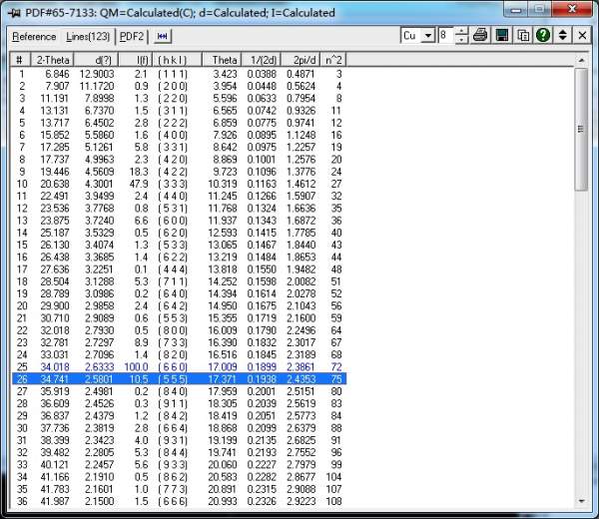The image size is (599, 519).
Task: Select row with intensity 18.3
Action: click(x=178, y=172)
